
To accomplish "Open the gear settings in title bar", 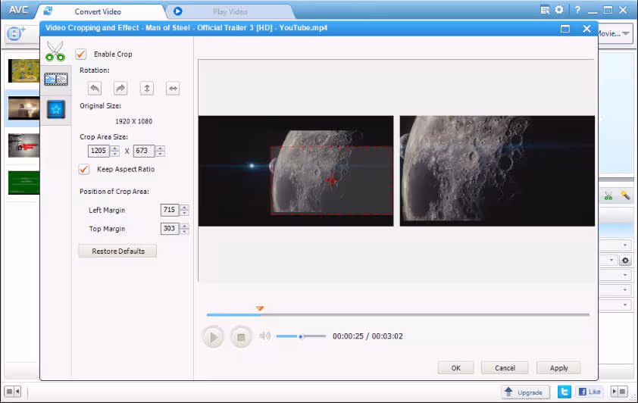I will [x=559, y=10].
